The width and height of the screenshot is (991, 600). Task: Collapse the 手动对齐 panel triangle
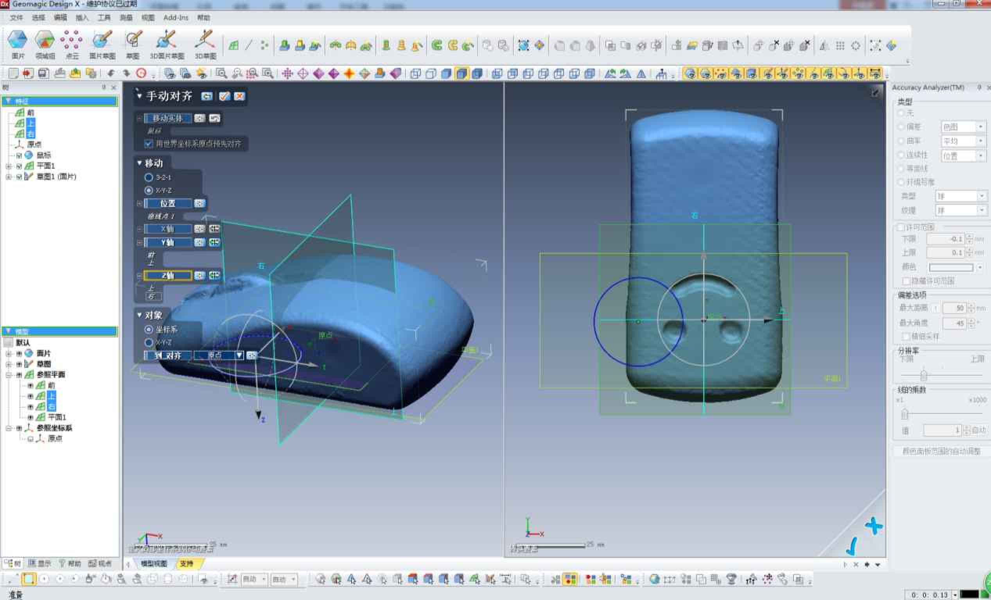point(139,96)
